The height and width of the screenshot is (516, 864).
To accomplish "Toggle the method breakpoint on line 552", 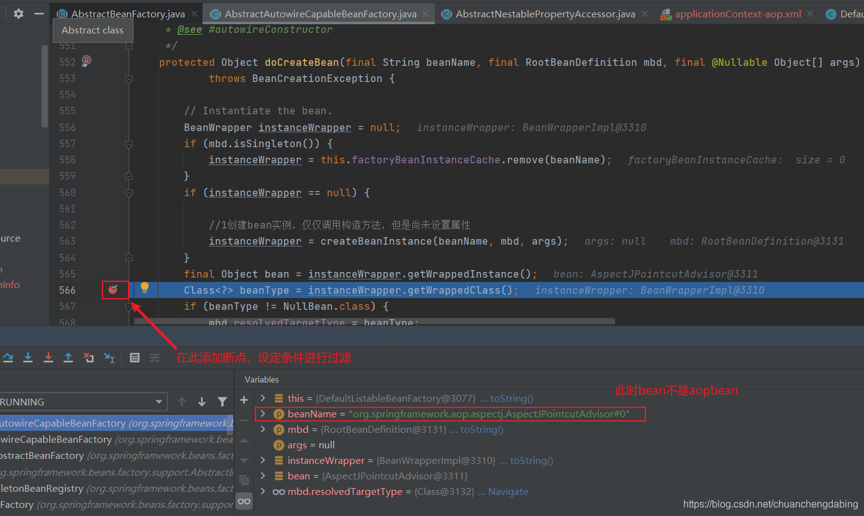I will coord(86,61).
